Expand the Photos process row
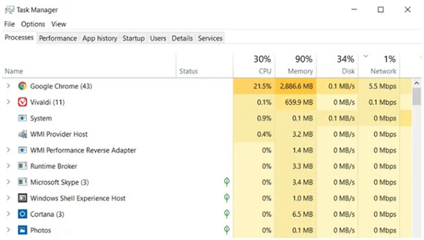Image resolution: width=424 pixels, height=240 pixels. (x=9, y=230)
